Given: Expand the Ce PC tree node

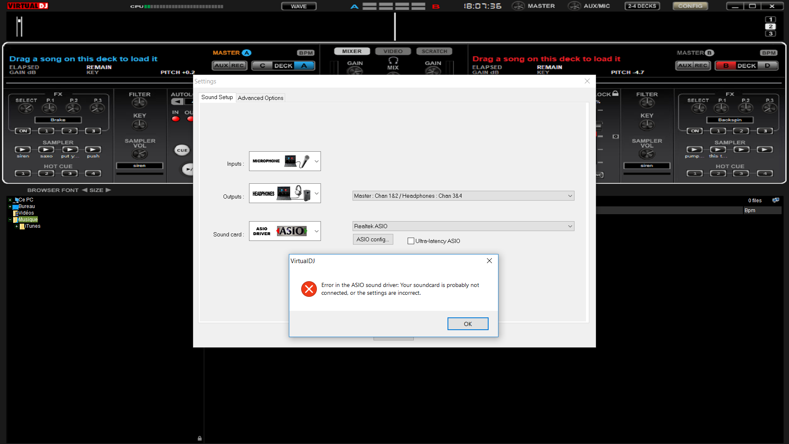Looking at the screenshot, I should pyautogui.click(x=10, y=200).
